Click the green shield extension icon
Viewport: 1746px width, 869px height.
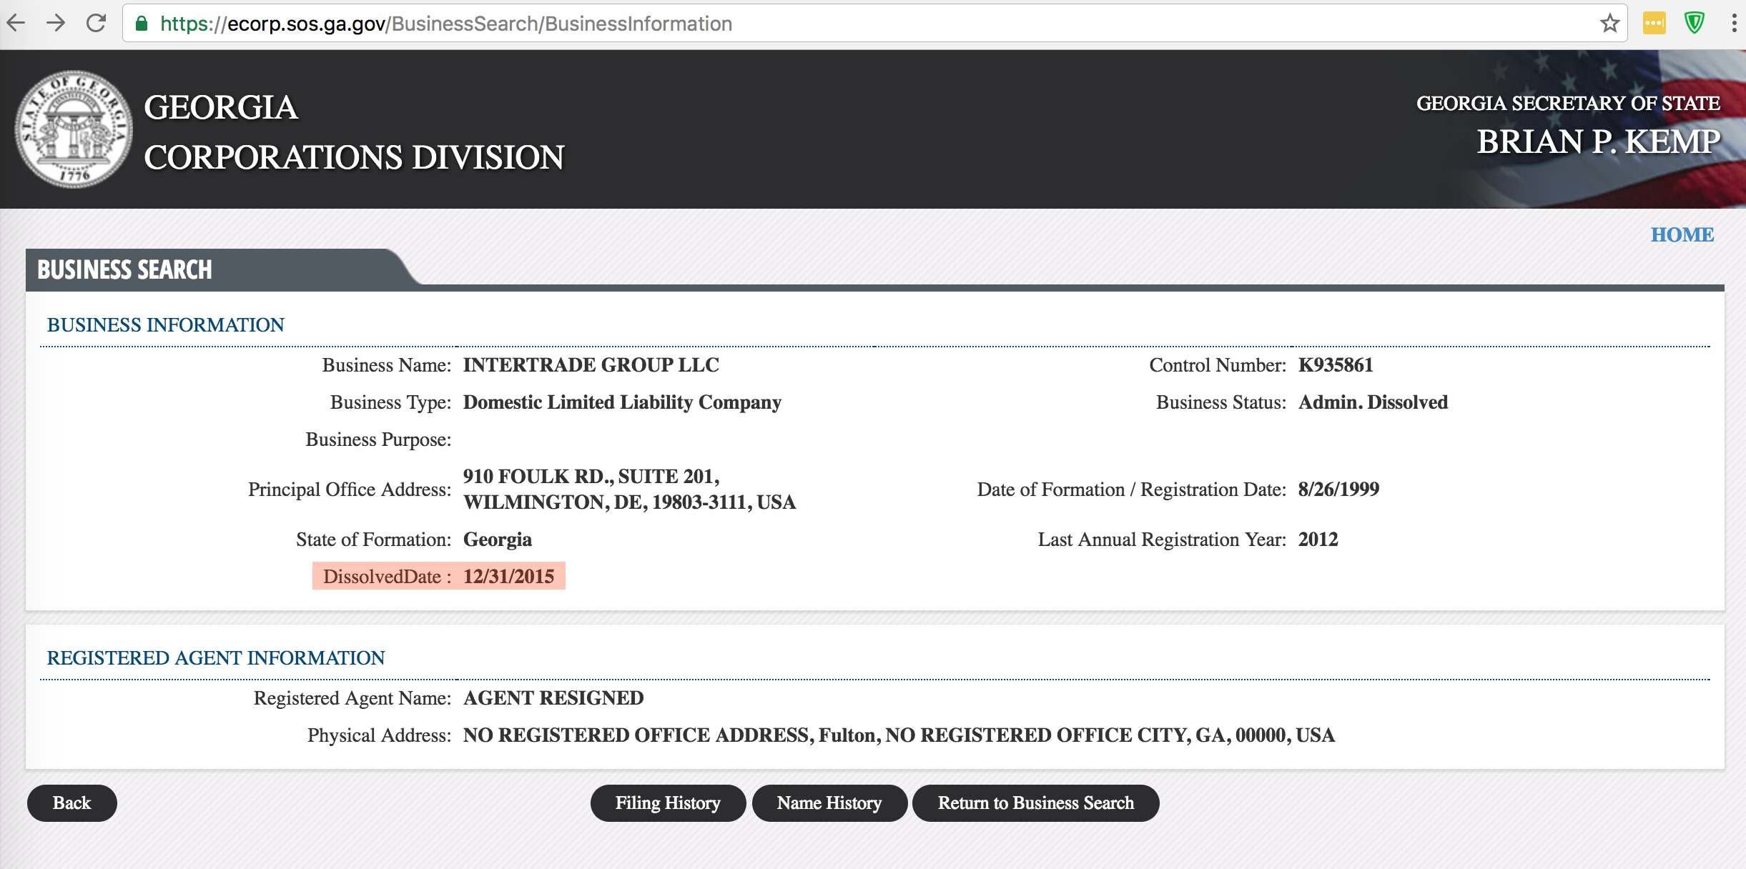pyautogui.click(x=1695, y=24)
